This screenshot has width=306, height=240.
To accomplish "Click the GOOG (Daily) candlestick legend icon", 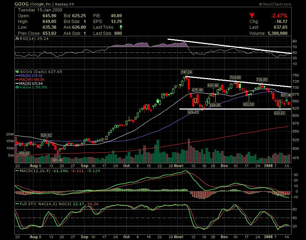I will pyautogui.click(x=17, y=72).
